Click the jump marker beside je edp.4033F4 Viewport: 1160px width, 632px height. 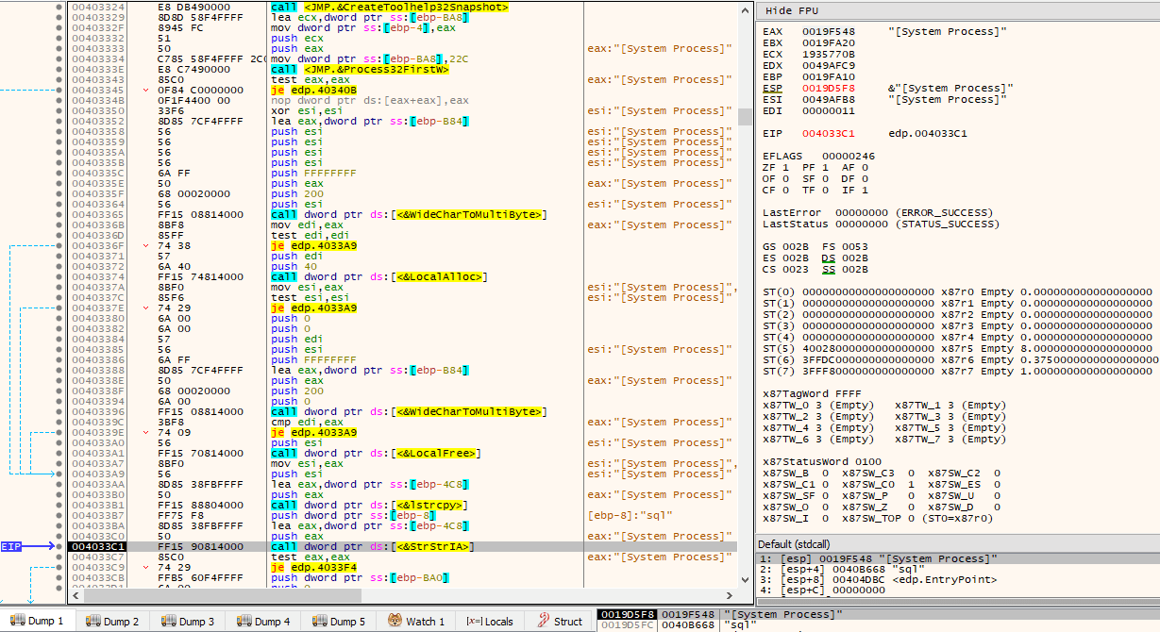145,567
